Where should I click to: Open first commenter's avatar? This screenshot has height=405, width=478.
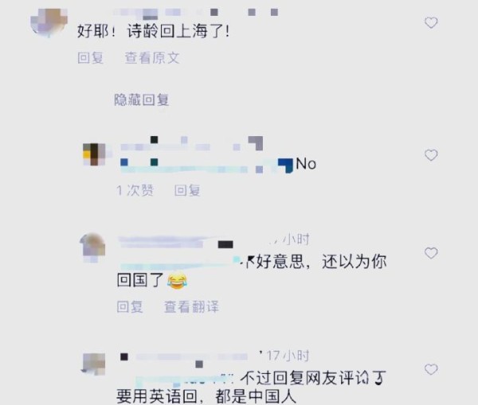(49, 23)
